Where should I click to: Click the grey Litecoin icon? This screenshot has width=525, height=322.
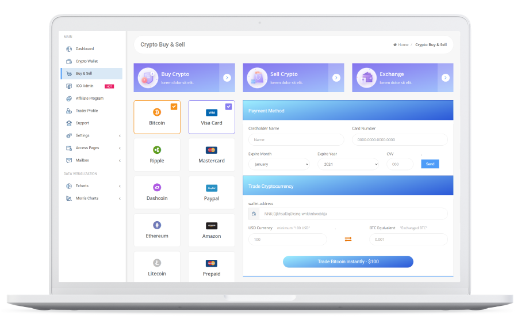pos(157,263)
